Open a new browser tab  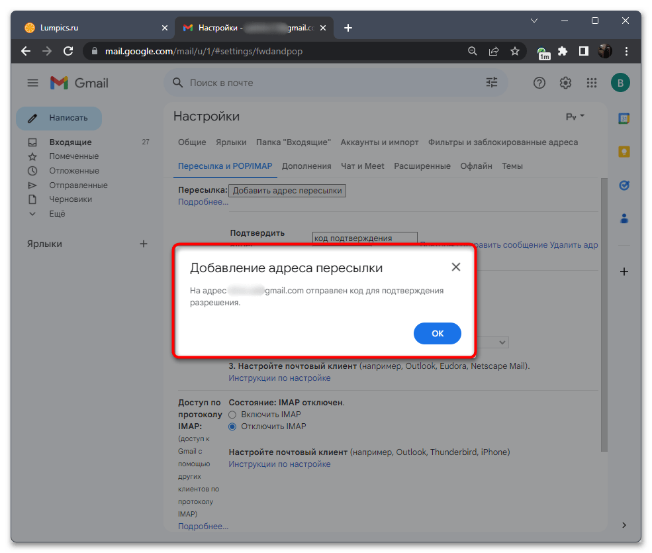click(348, 28)
